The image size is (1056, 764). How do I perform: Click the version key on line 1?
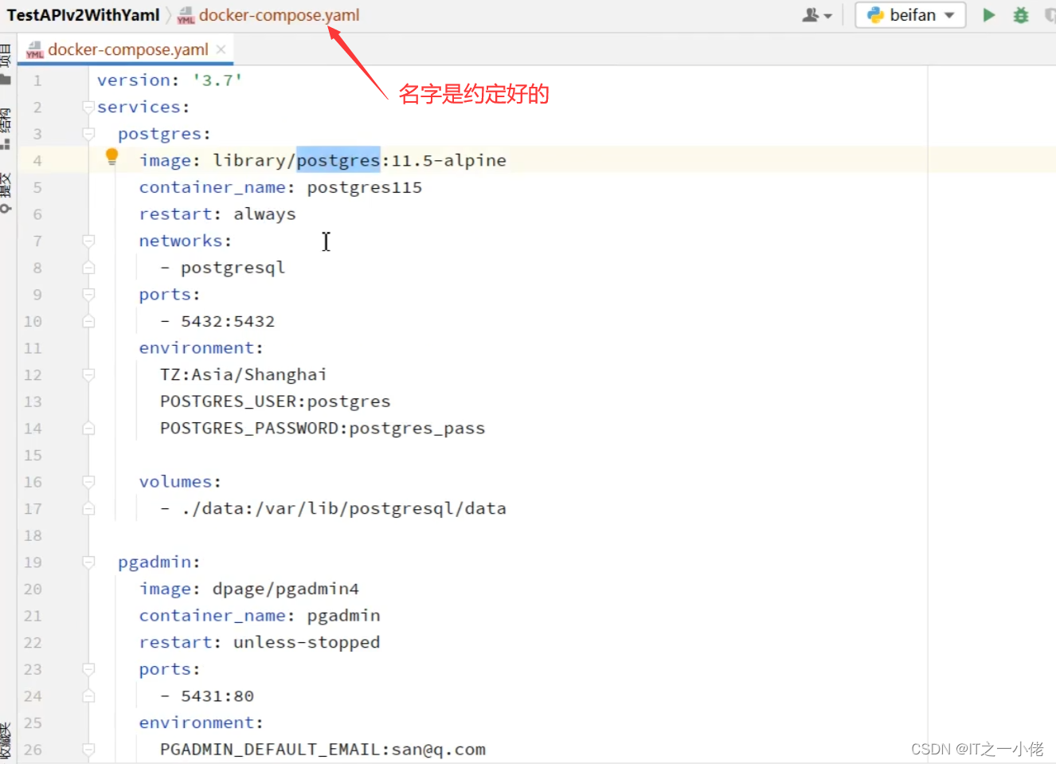click(134, 80)
